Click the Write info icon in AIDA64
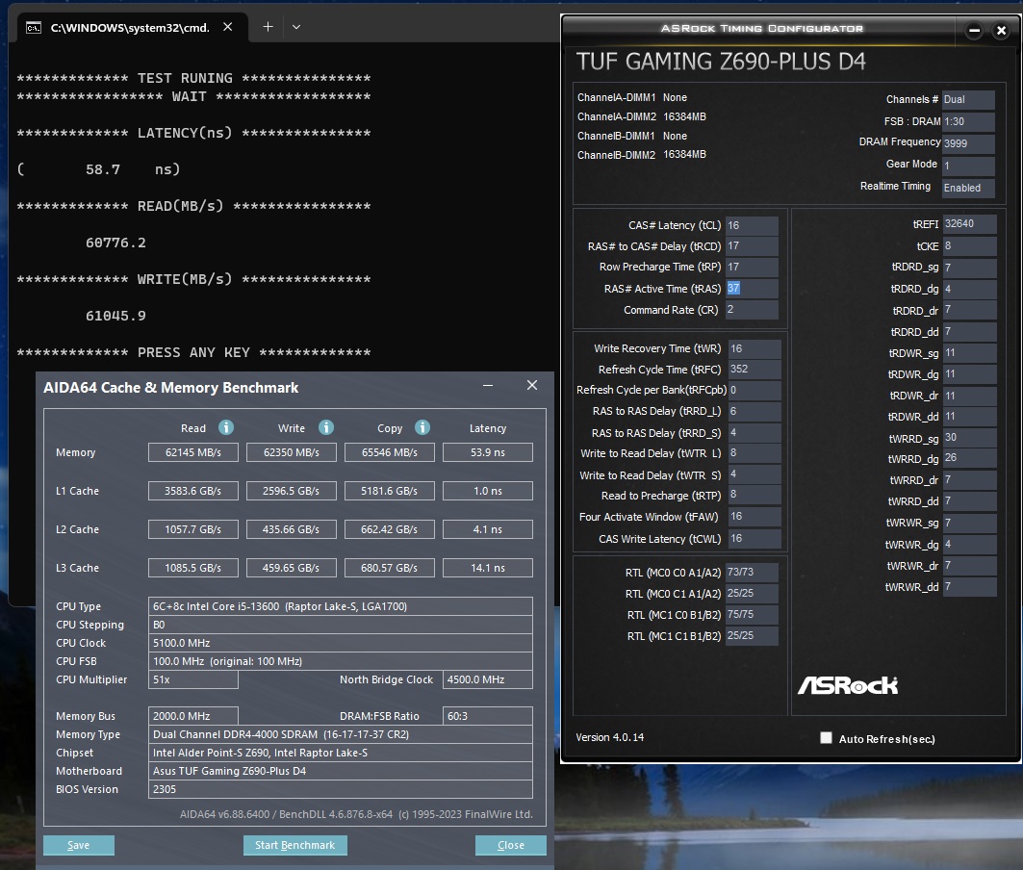1023x870 pixels. pyautogui.click(x=325, y=427)
